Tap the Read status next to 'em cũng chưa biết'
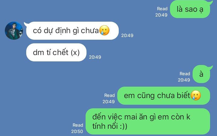This screenshot has width=217, height=136. 109,95
